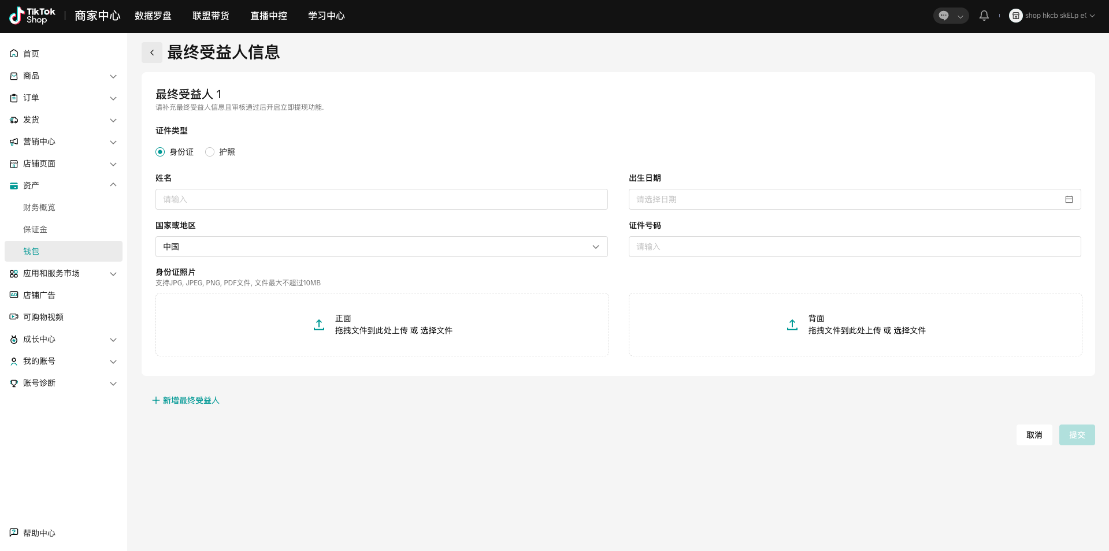Click the 取消 button
The width and height of the screenshot is (1109, 551).
[1034, 435]
